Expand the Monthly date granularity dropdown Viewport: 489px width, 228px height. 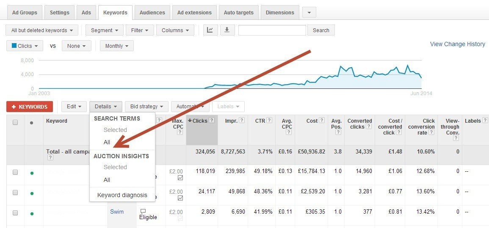point(116,46)
